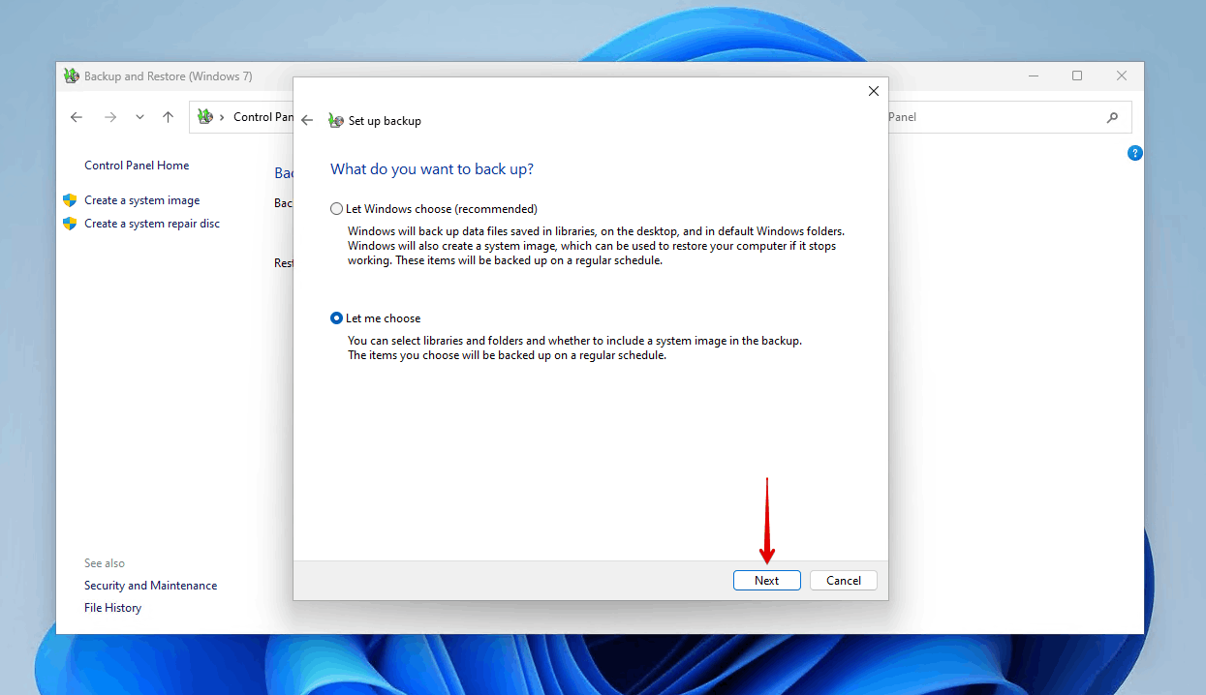
Task: Select Let Windows choose (recommended)
Action: (336, 208)
